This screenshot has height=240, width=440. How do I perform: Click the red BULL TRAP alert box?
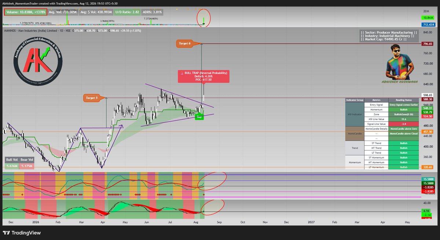[x=204, y=77]
